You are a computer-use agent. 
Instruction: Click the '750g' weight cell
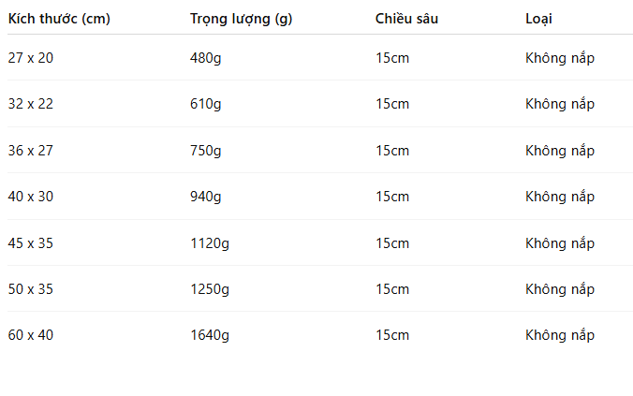pyautogui.click(x=206, y=151)
